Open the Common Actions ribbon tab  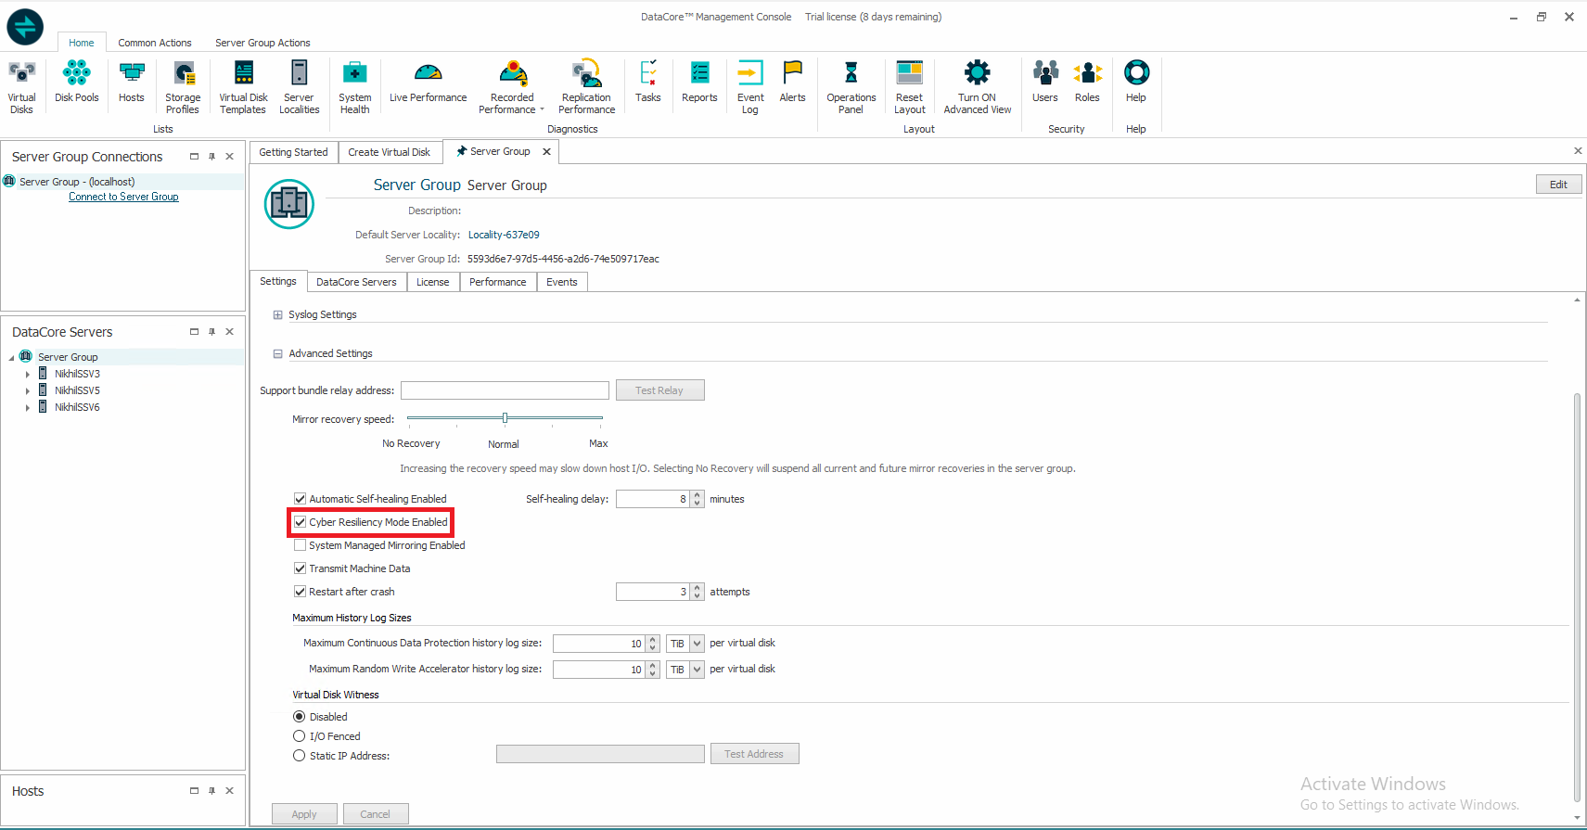154,43
